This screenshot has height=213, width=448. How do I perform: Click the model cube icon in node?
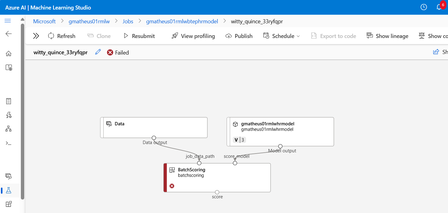pos(235,124)
